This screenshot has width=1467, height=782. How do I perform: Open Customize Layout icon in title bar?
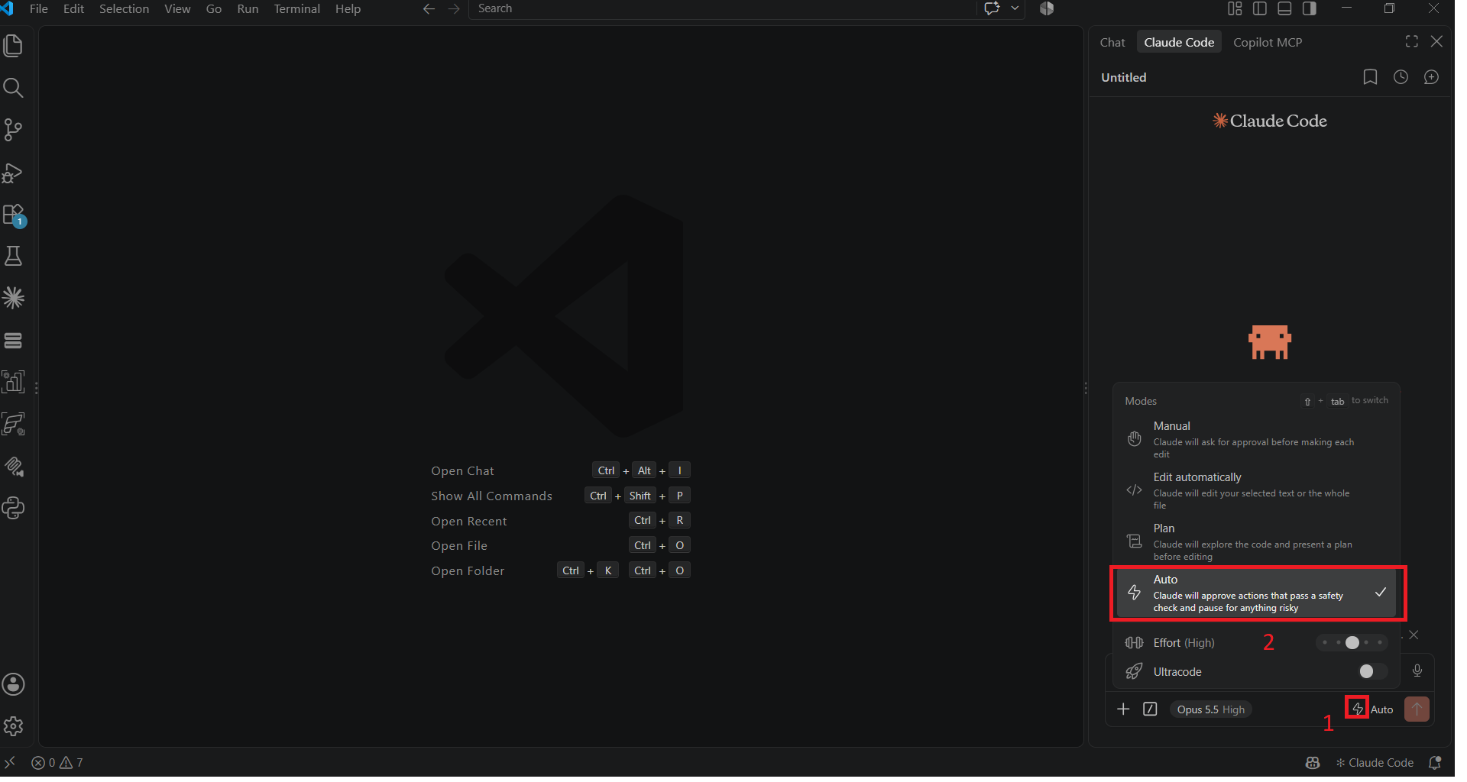[1235, 8]
